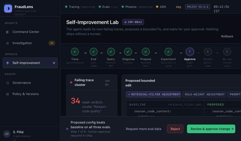Click the SP user avatar
Viewport: 241px width, 141px height.
pos(7,134)
